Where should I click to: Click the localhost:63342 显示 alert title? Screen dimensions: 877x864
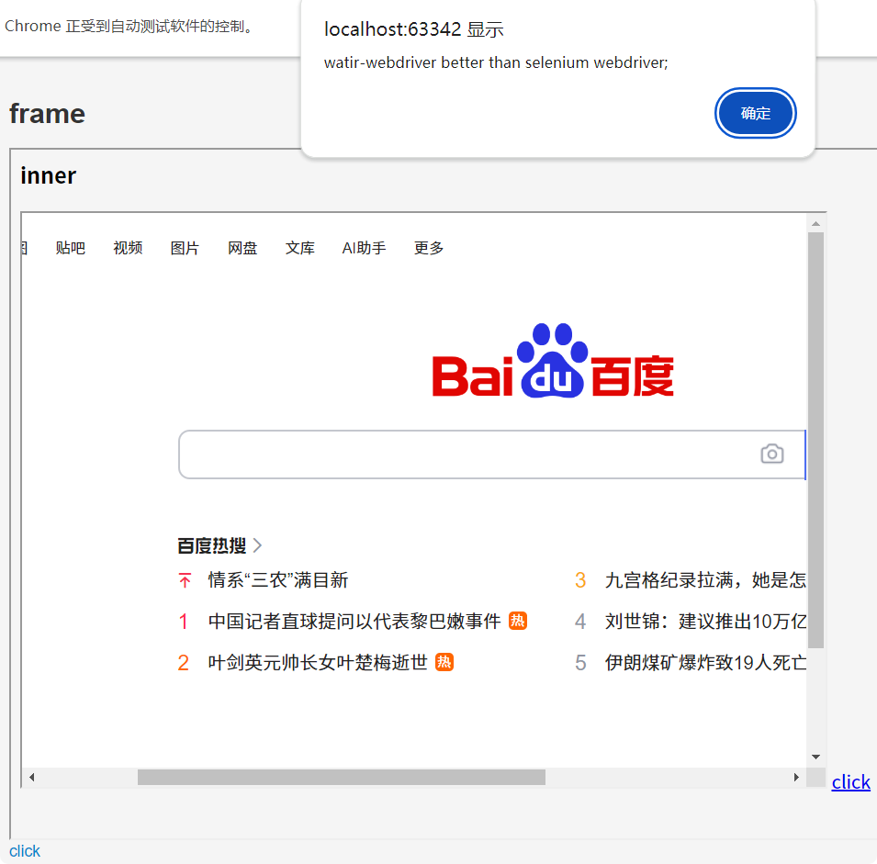tap(414, 29)
